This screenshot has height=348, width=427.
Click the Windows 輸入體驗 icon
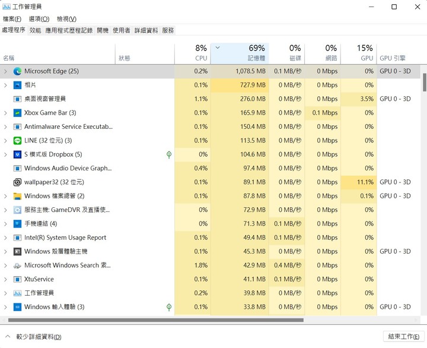[x=17, y=307]
